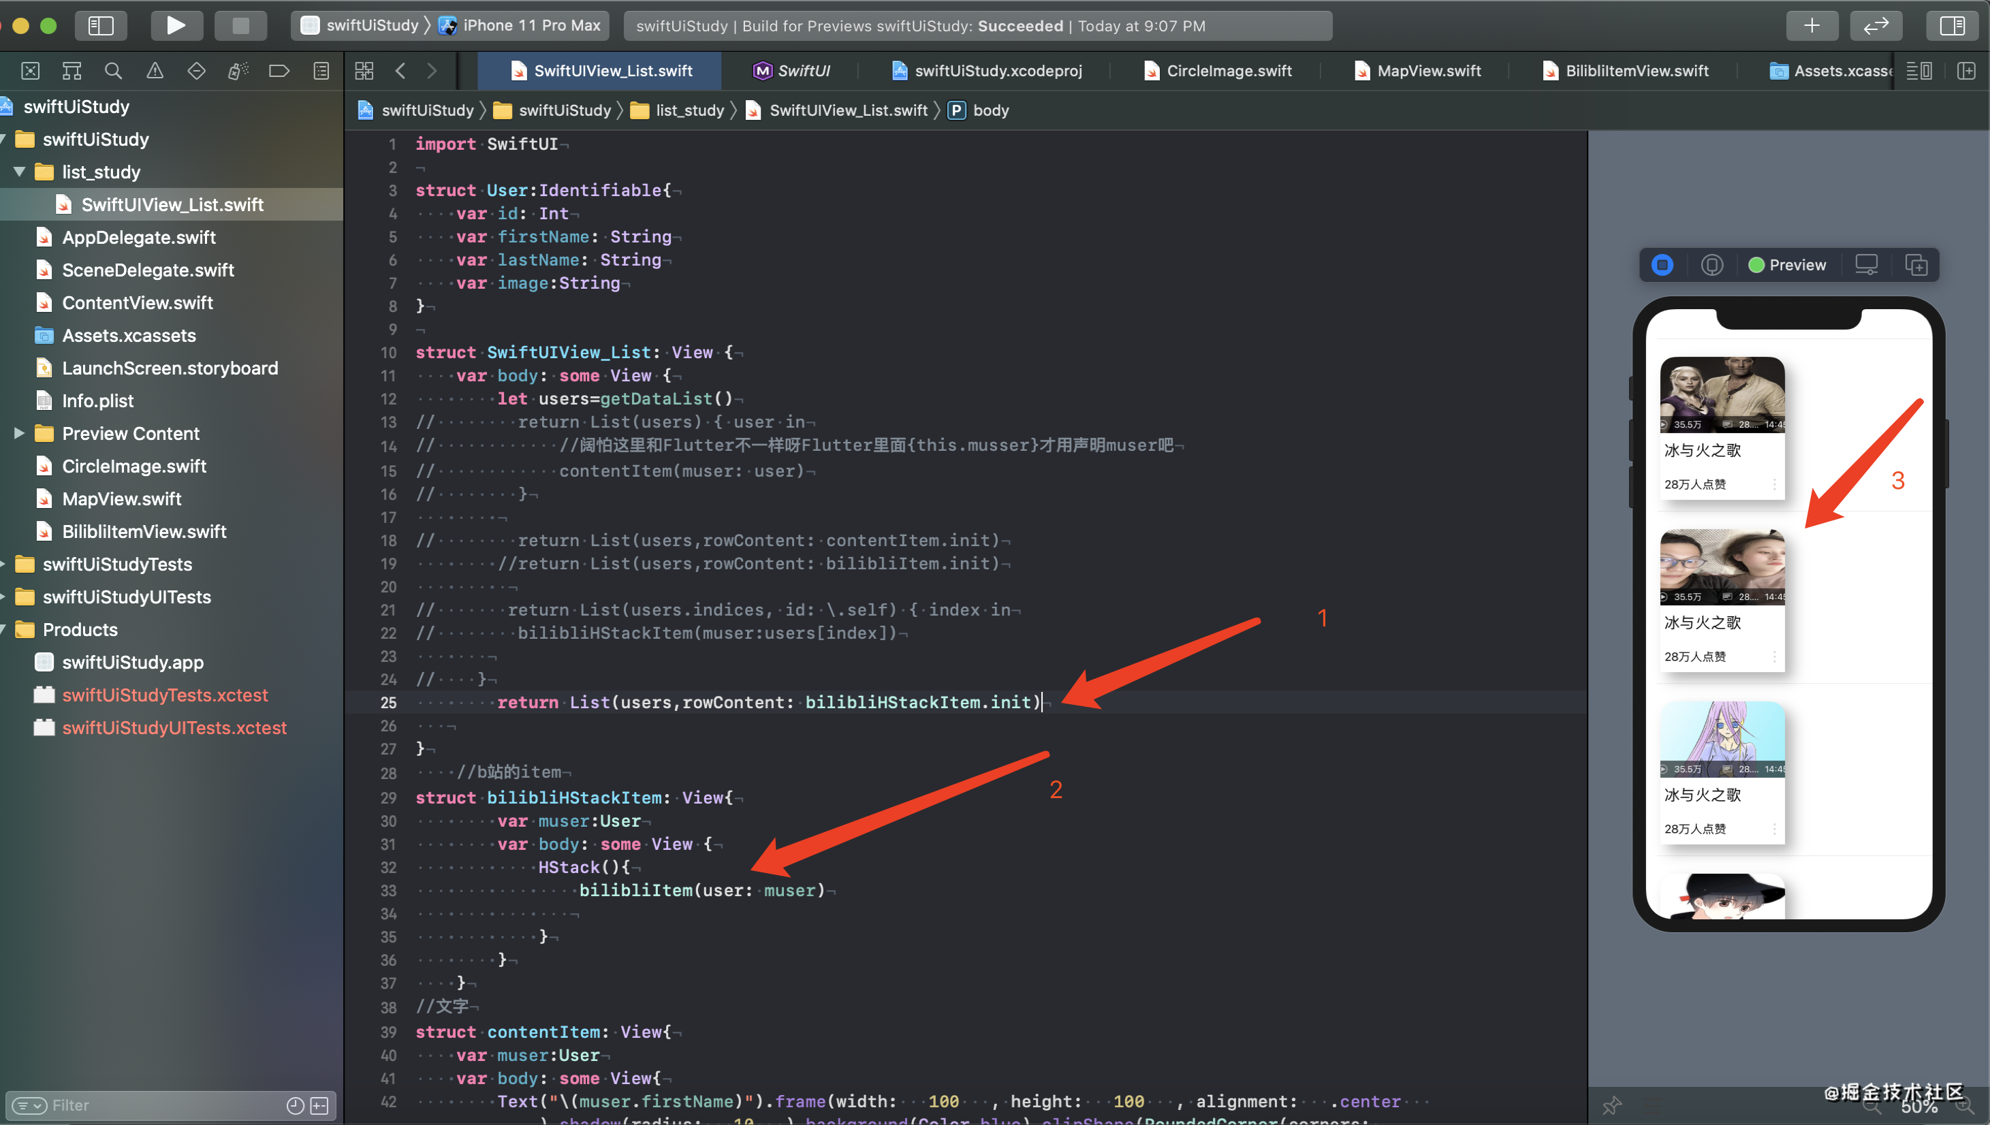Expand the swiftUiStudyUITests group
The width and height of the screenshot is (1990, 1125).
pos(2,597)
